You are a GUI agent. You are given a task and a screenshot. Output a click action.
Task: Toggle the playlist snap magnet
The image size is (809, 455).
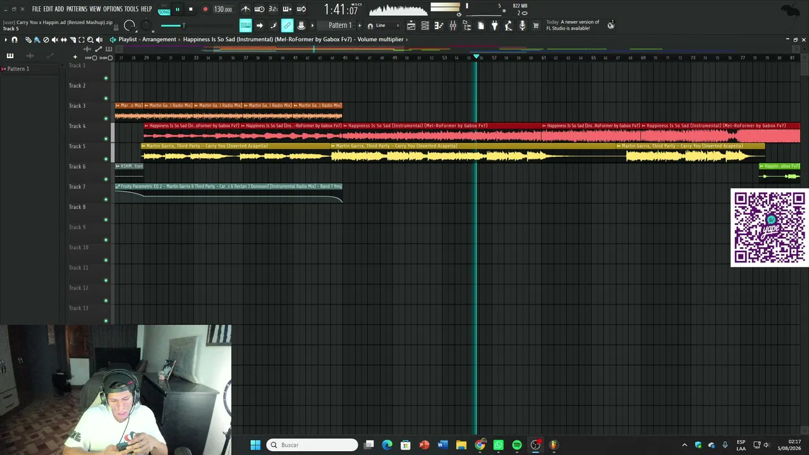pos(14,40)
